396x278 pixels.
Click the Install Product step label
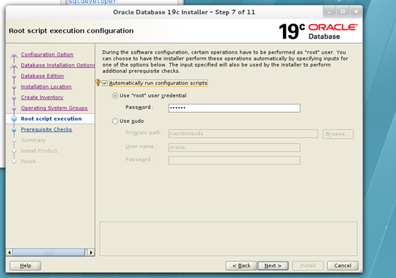[39, 151]
